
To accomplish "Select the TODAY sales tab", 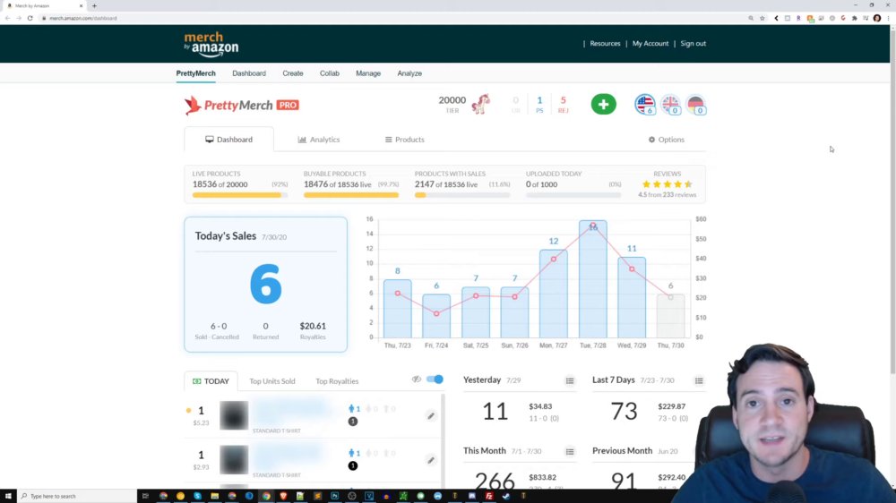I will [x=211, y=380].
